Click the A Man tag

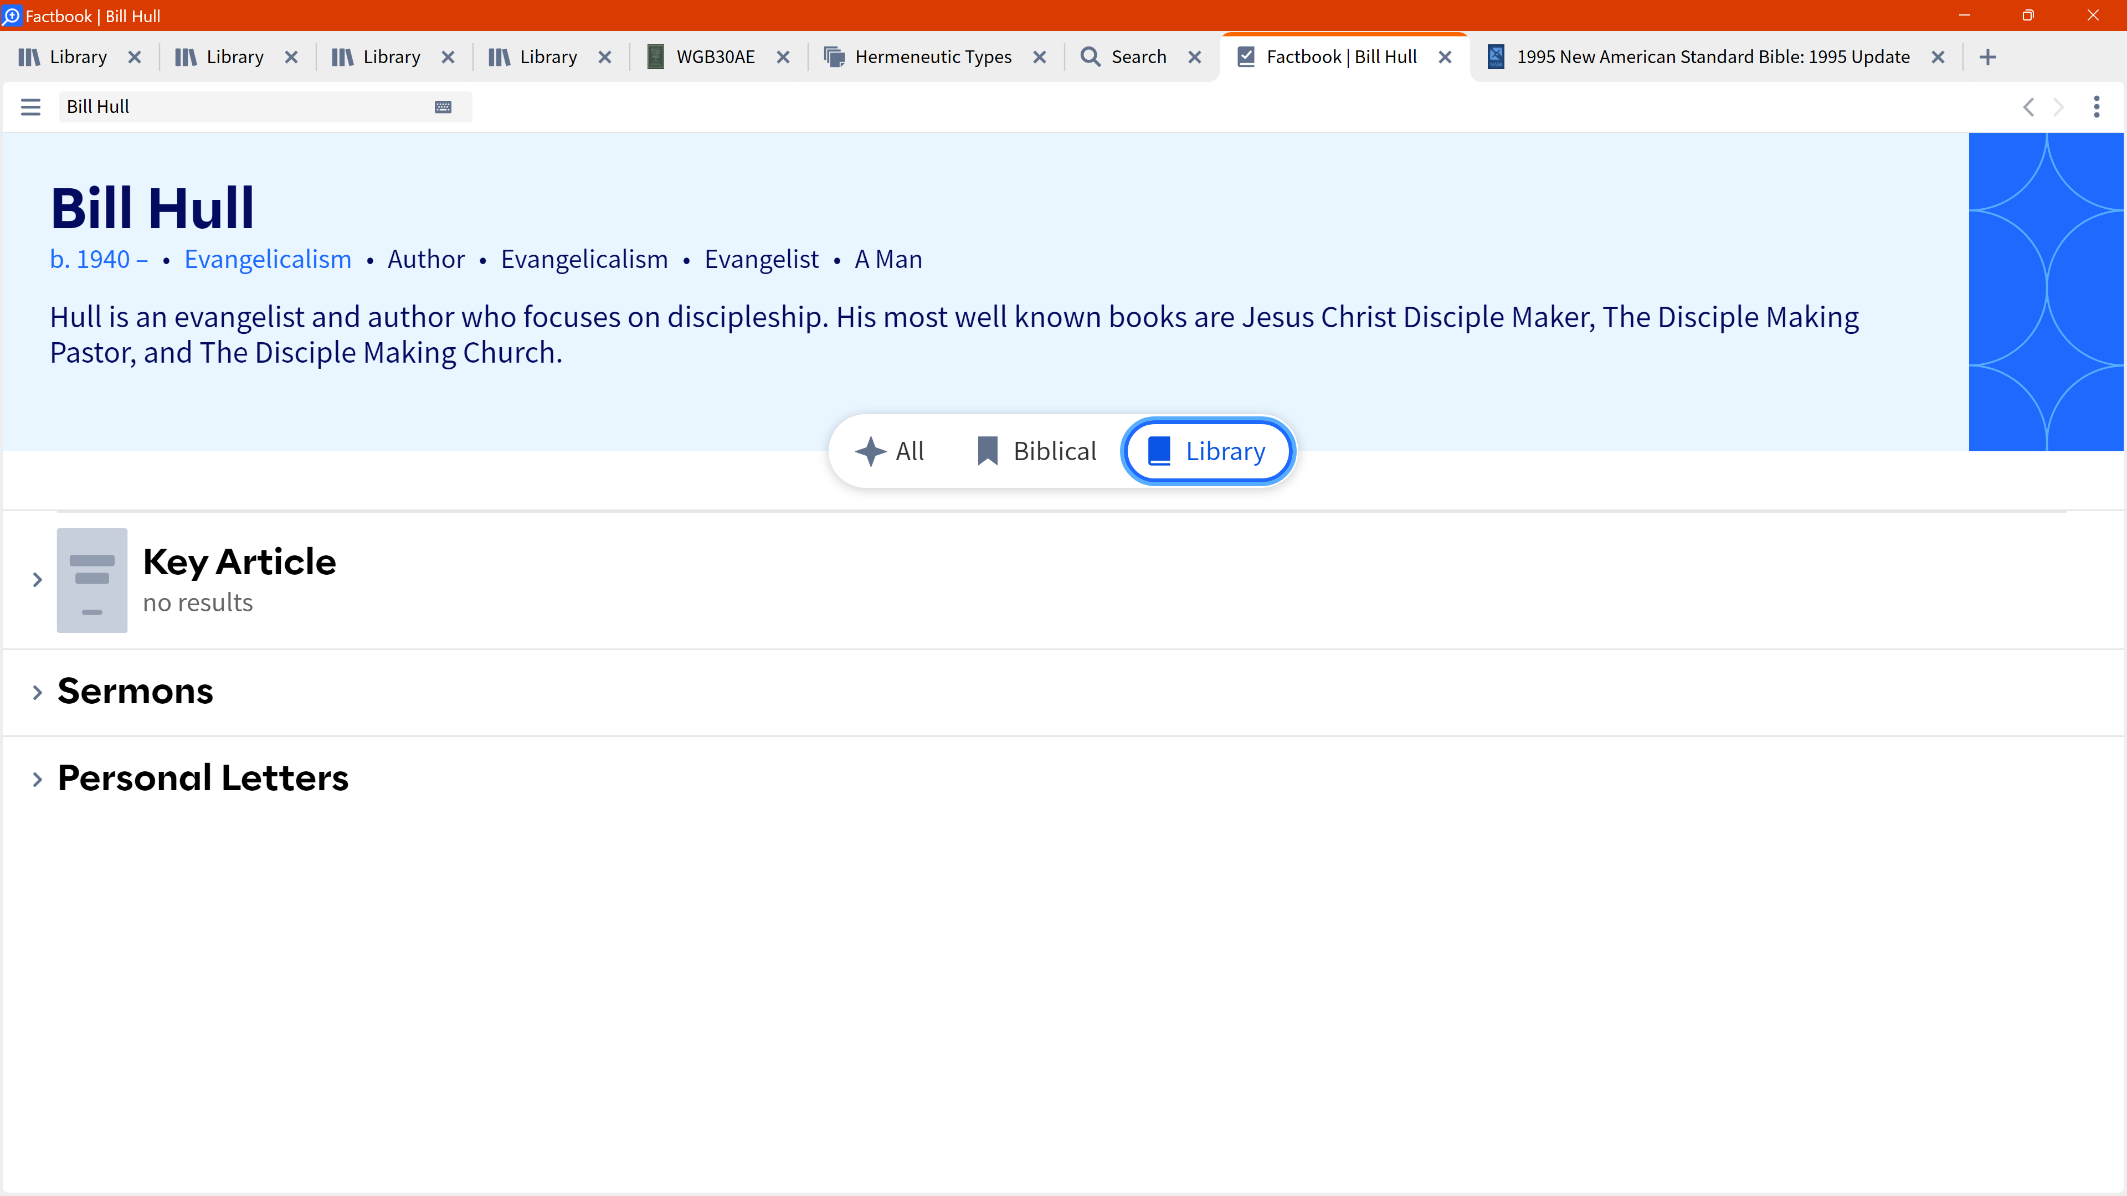[888, 259]
